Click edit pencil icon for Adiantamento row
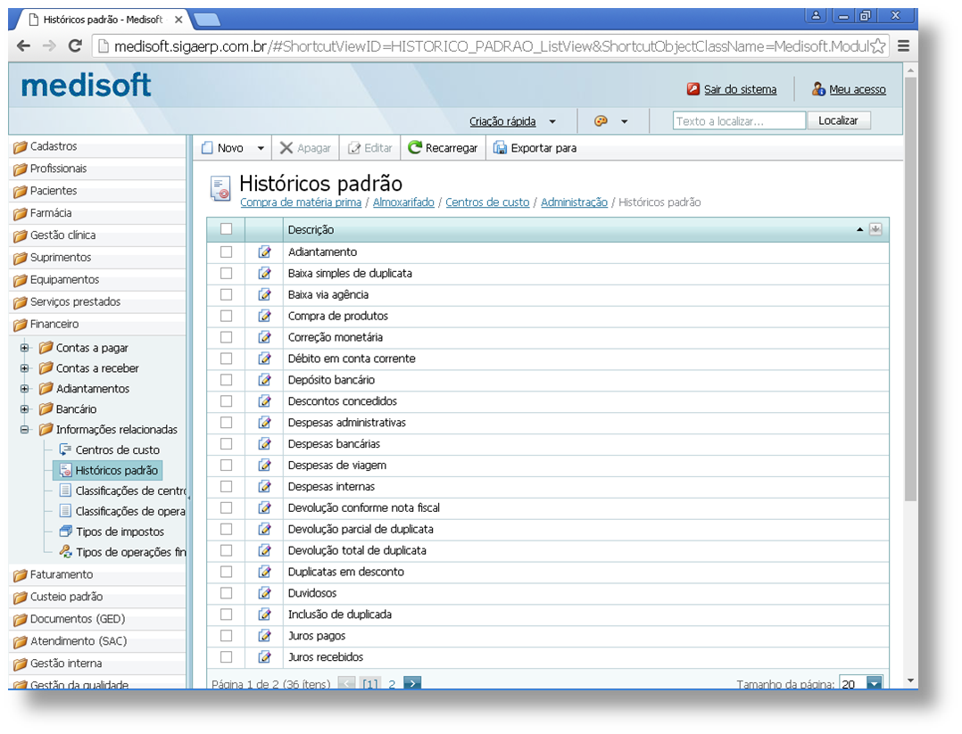Image resolution: width=962 pixels, height=734 pixels. point(264,252)
